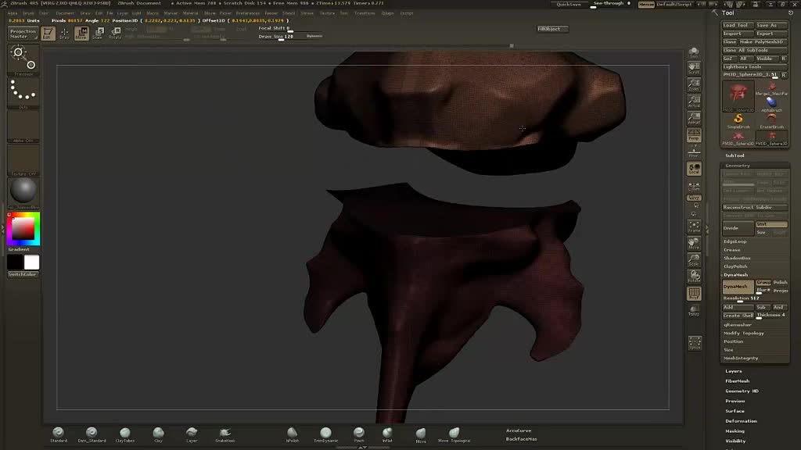This screenshot has height=450, width=801.
Task: Select the SimpleBrush tool thumbnail
Action: click(x=738, y=120)
